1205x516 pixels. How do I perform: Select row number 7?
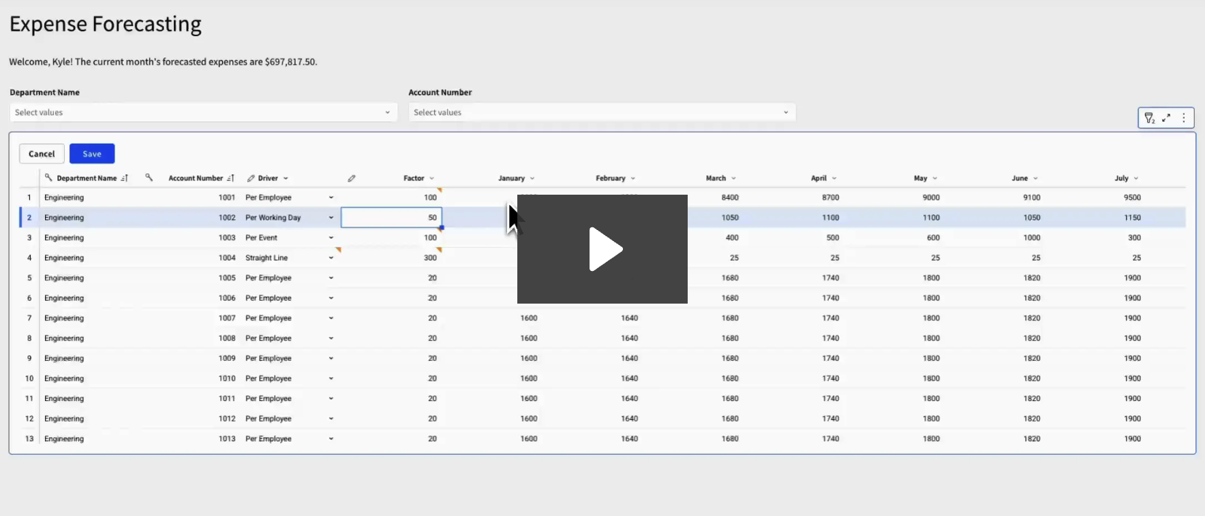point(29,318)
